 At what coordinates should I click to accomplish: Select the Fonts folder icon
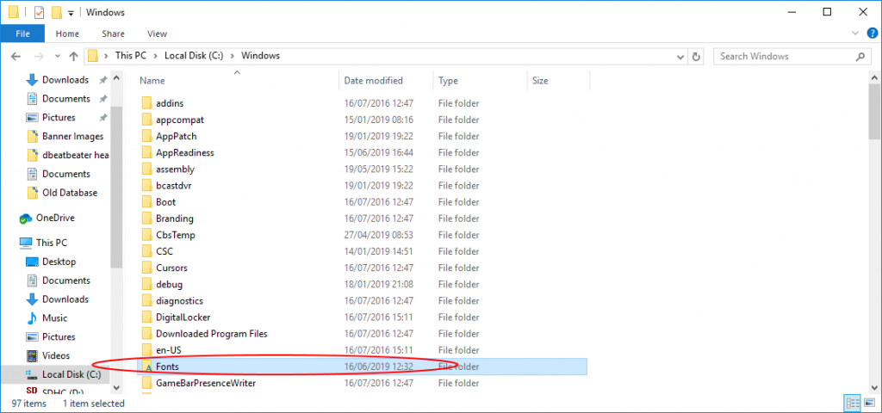[x=146, y=367]
